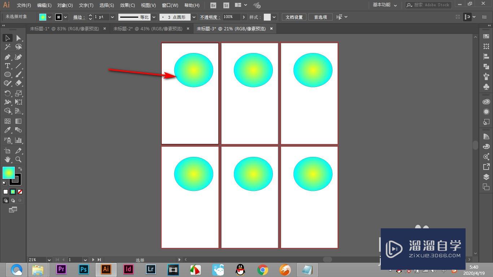Viewport: 493px width, 277px height.
Task: Choose the Symbol Sprayer tool
Action: coord(8,140)
